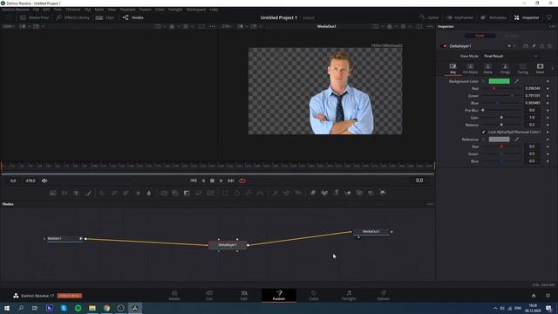Viewport: 558px width, 314px height.
Task: Add a Polygon mask tool
Action: click(x=248, y=193)
